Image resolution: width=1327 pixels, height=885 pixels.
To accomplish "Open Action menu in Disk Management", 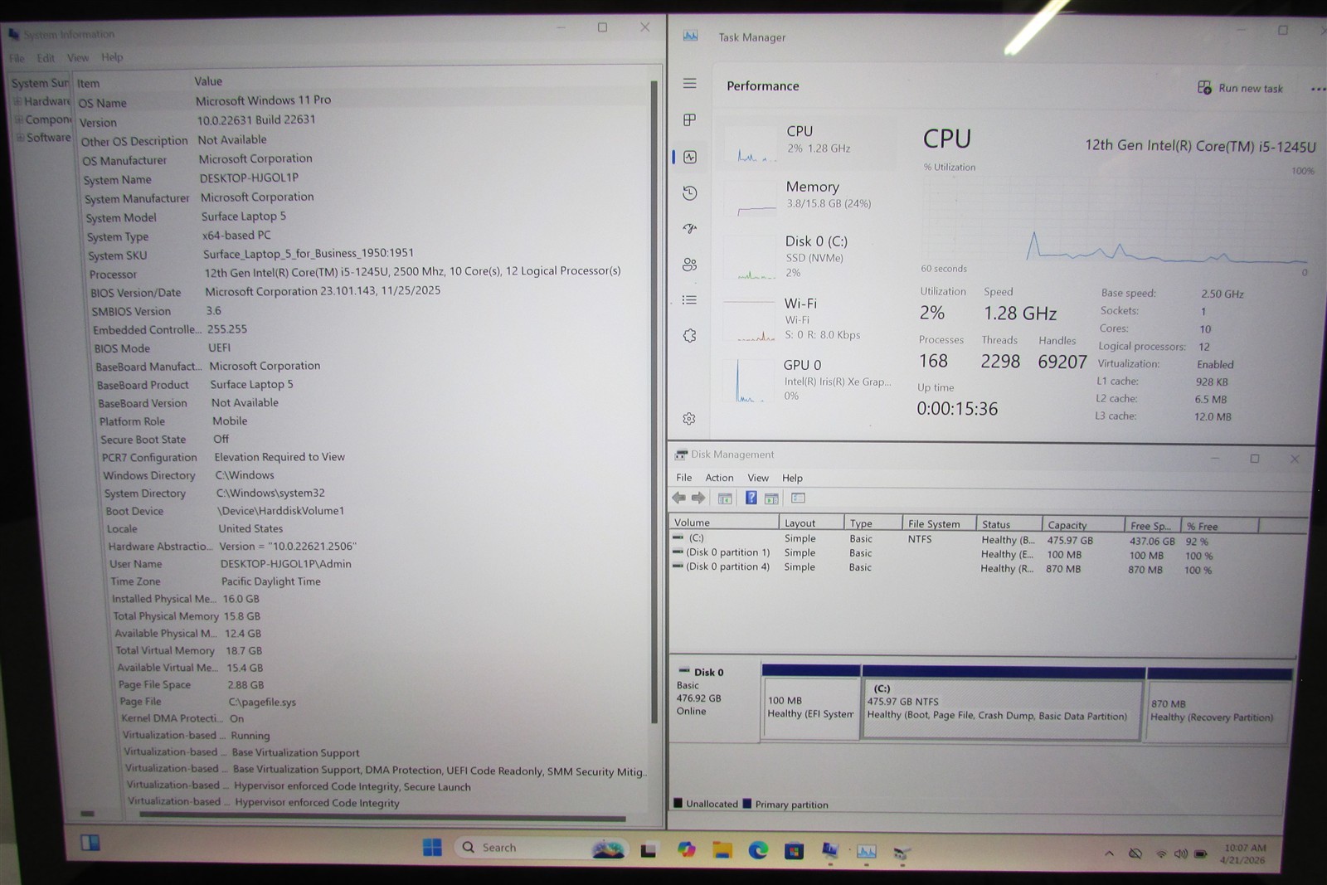I will pos(719,478).
